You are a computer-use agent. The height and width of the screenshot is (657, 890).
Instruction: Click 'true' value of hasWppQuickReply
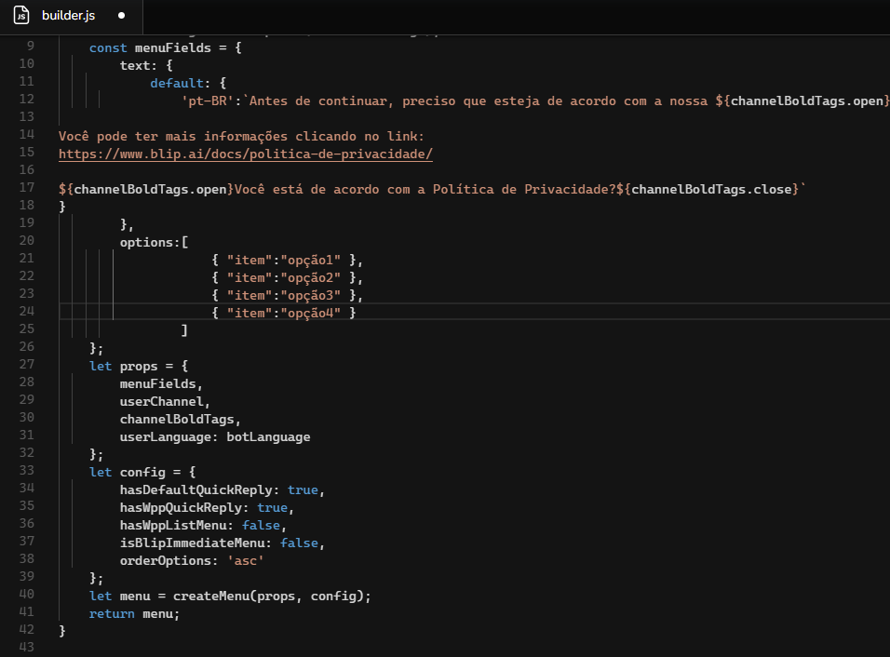click(272, 507)
